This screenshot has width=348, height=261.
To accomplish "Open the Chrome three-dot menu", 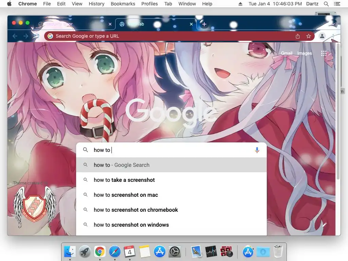I will 333,36.
